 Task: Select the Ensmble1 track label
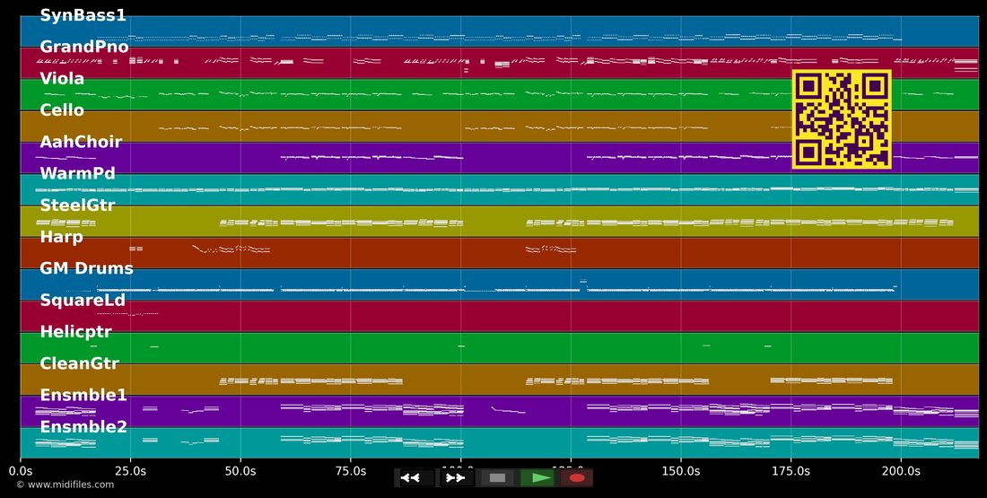(x=83, y=396)
